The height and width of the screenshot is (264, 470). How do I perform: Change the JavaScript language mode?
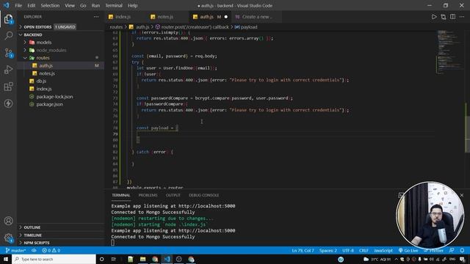[383, 251]
